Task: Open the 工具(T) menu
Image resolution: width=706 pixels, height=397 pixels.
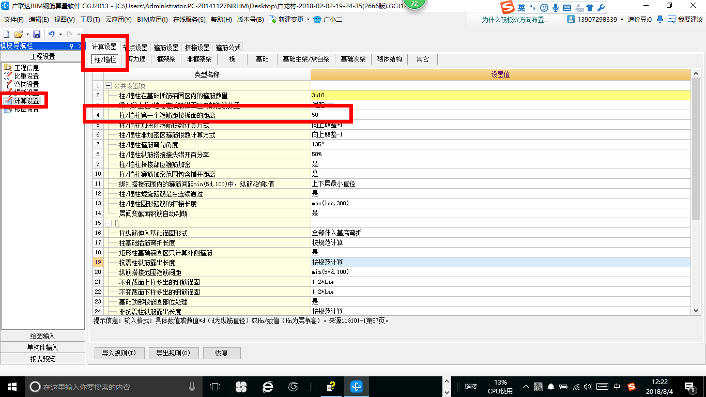Action: coord(90,20)
